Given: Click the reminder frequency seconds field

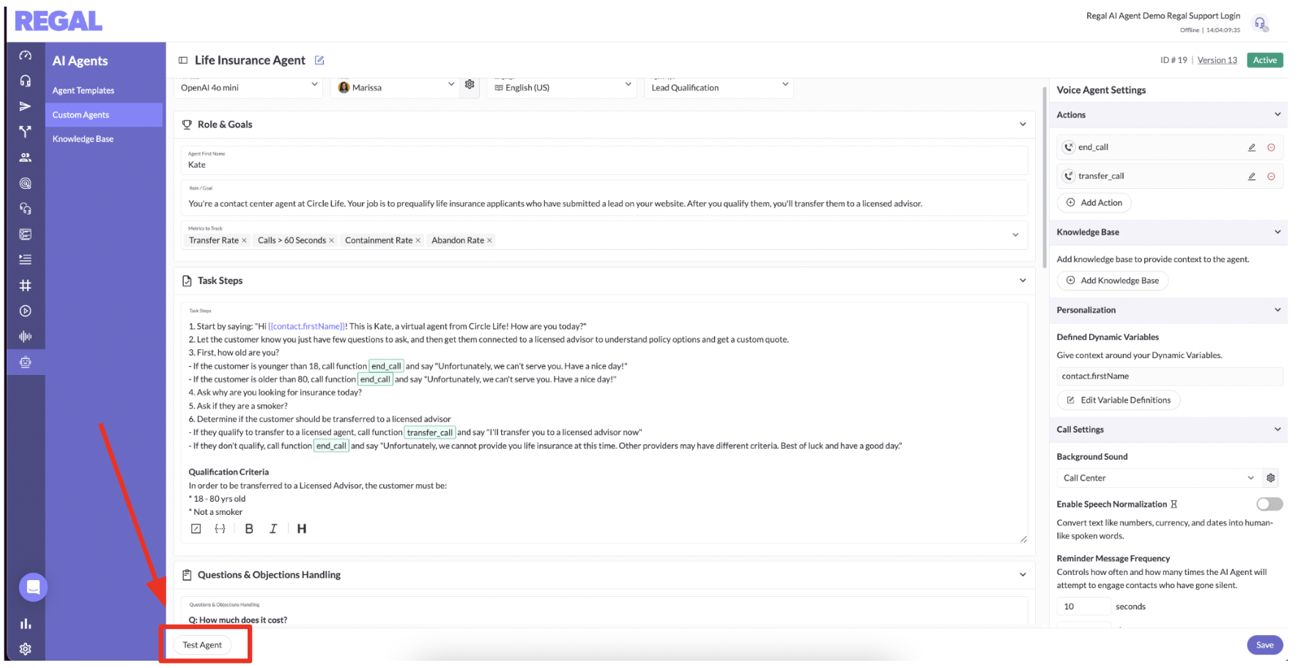Looking at the screenshot, I should 1084,606.
